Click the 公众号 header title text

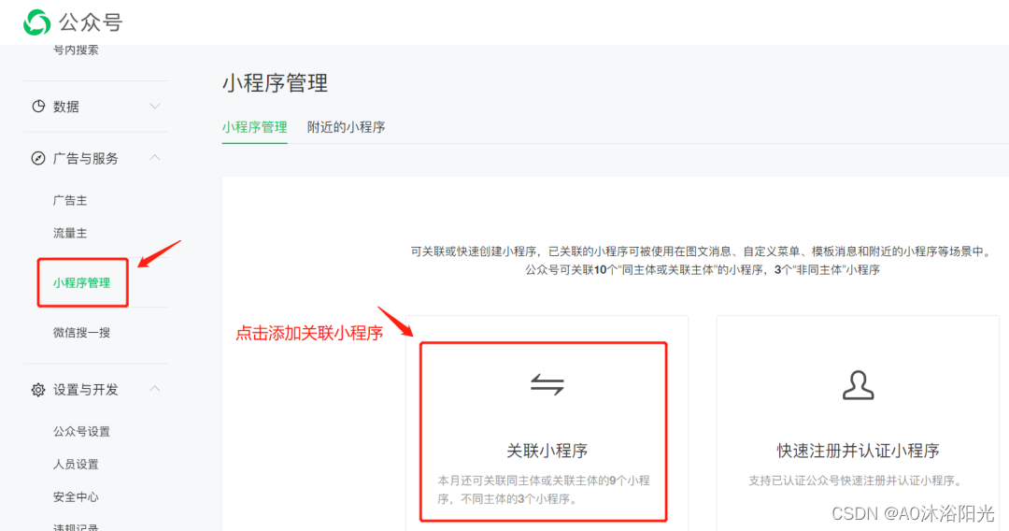[x=91, y=22]
